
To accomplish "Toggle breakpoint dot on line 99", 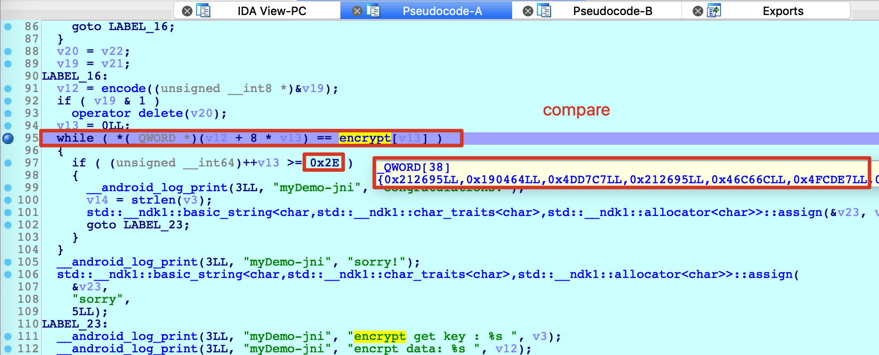I will click(x=8, y=188).
